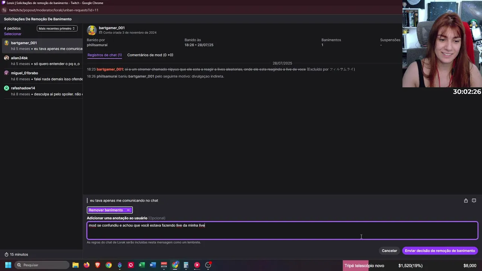Open the Mais recentes primeiro sort dropdown
Screen dimensions: 482x271
pyautogui.click(x=57, y=28)
